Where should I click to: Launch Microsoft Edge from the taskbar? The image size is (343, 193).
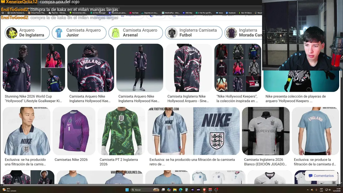click(181, 190)
